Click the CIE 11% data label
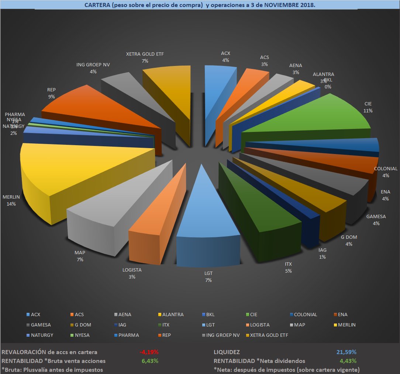The width and height of the screenshot is (400, 374). 368,107
